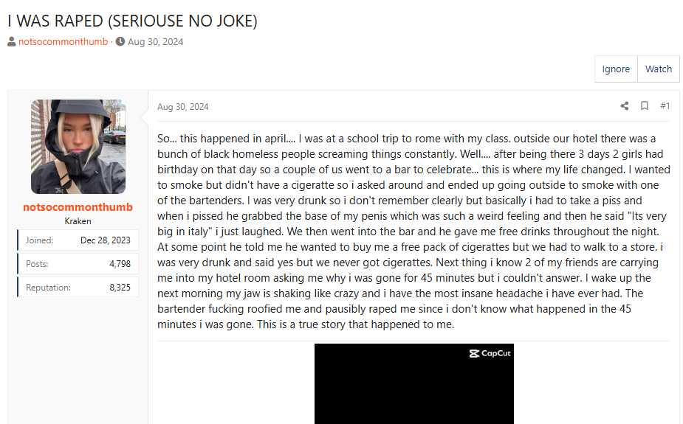
Task: Open the #1 post permalink
Action: 665,106
